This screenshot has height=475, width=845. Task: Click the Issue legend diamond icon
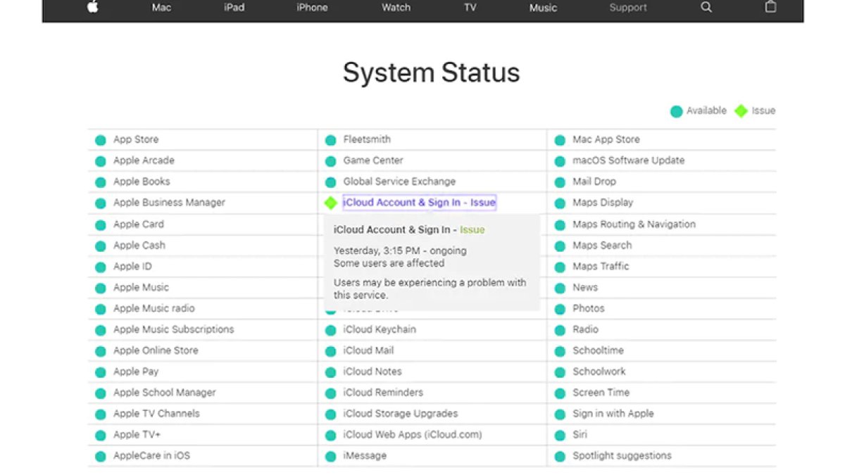(741, 110)
